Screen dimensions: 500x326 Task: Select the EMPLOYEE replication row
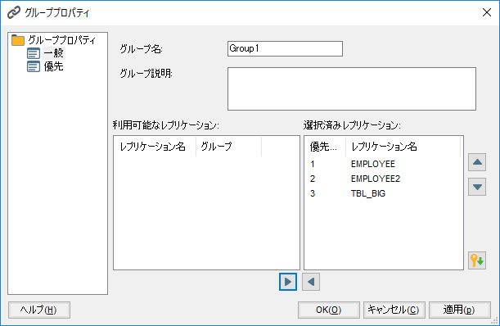pos(383,164)
